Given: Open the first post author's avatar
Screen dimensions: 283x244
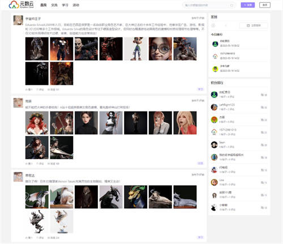Looking at the screenshot, I should [x=18, y=20].
